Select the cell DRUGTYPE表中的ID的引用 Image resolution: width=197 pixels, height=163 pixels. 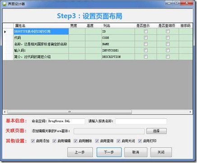(41, 32)
